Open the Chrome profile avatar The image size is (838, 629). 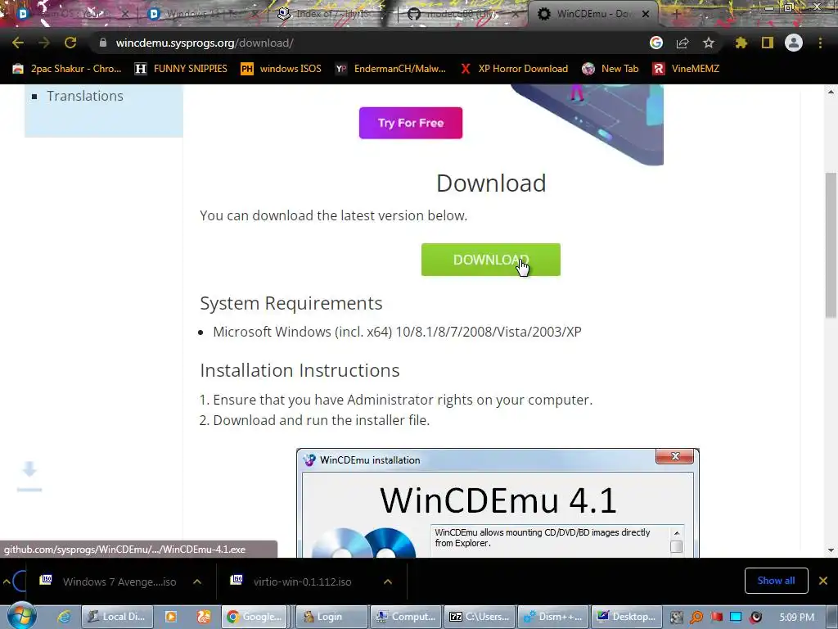coord(794,43)
